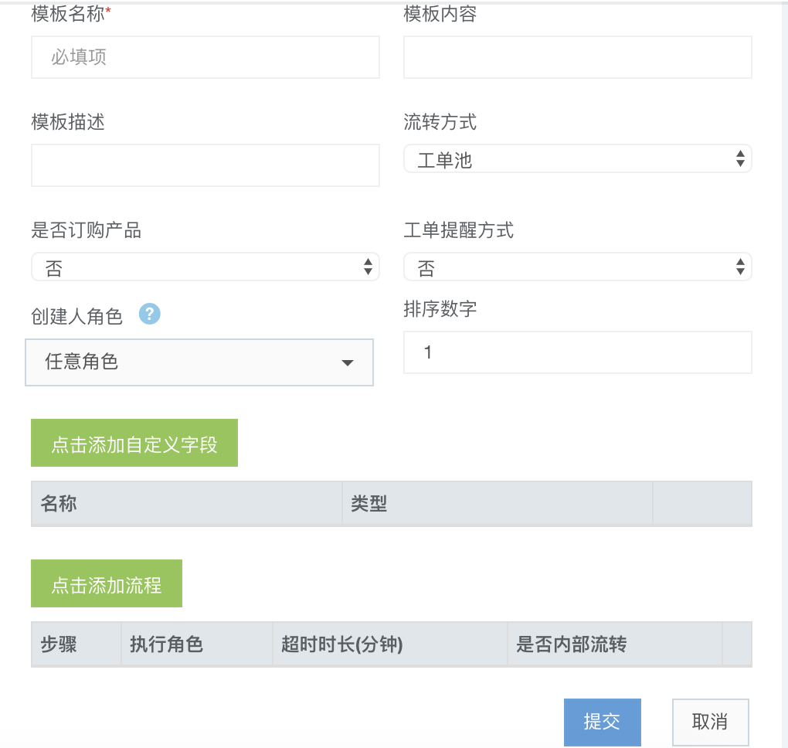788x748 pixels.
Task: Focus the 模板内容 text field
Action: [577, 57]
